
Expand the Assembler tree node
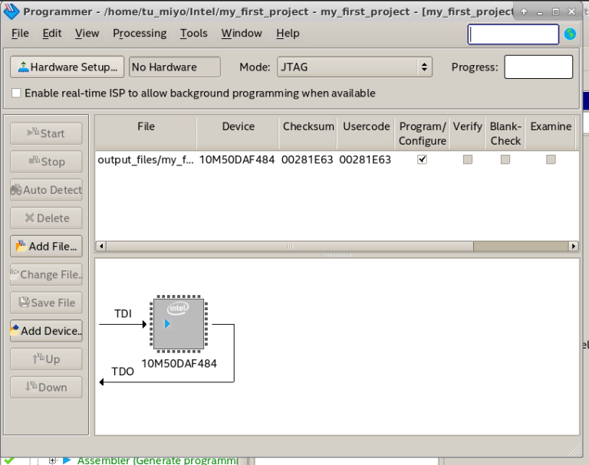point(52,460)
